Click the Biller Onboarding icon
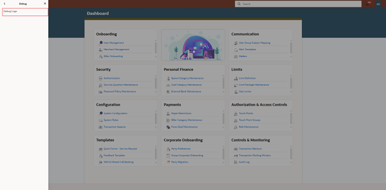Viewport: 386px width, 190px height. [100, 56]
